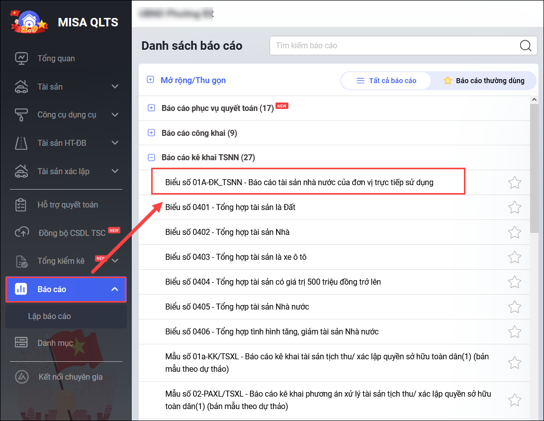Star Biểu số 0406 report
Screen dimensions: 544x421
click(x=515, y=332)
